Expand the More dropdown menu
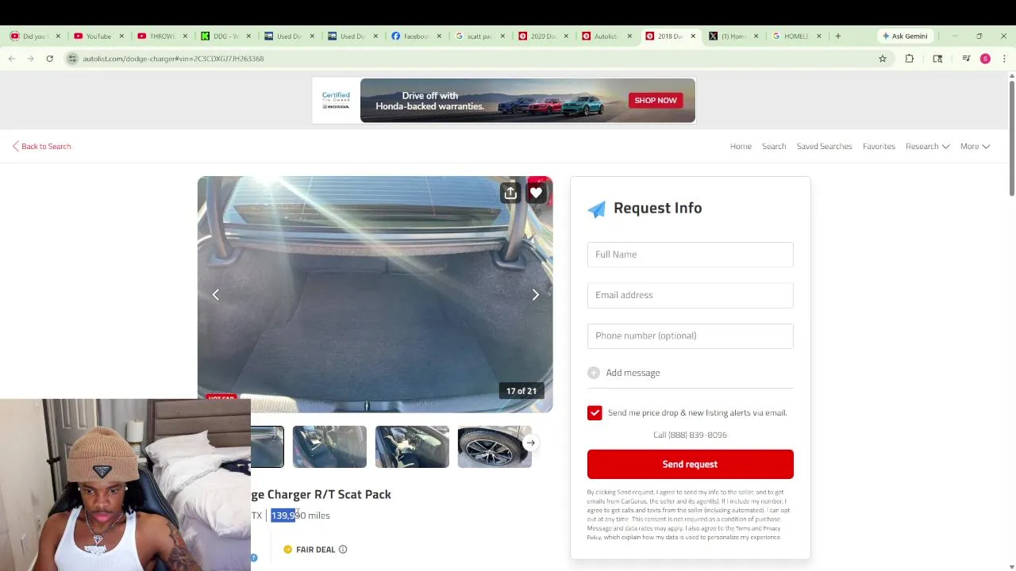The width and height of the screenshot is (1016, 571). click(975, 146)
